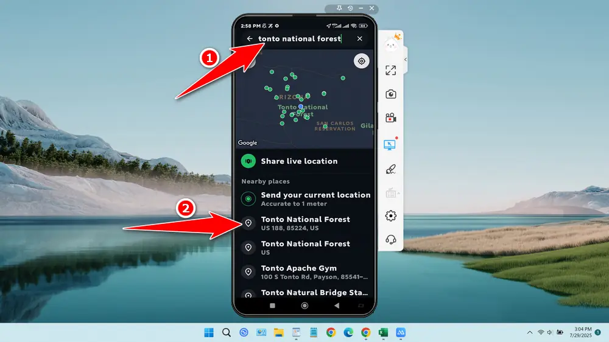Click the Google logo on the map
The image size is (609, 342).
[247, 143]
